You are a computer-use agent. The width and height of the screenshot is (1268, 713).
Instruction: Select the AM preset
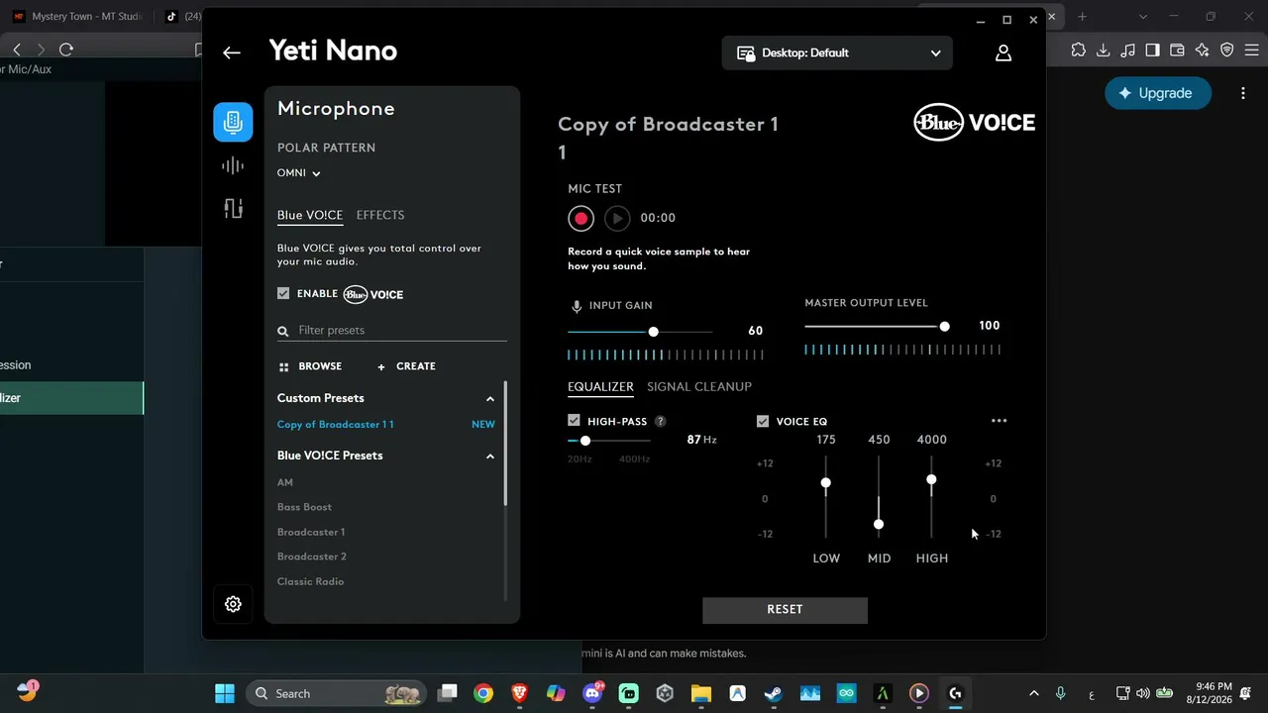click(285, 482)
